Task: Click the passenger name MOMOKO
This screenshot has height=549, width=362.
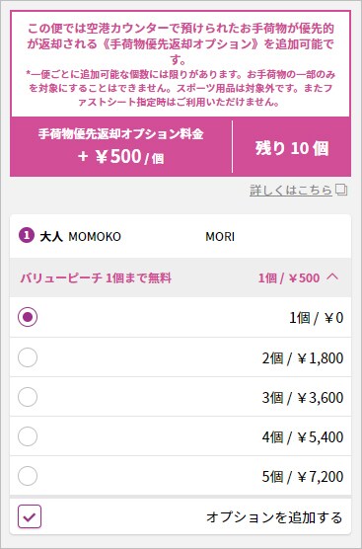Action: 95,237
